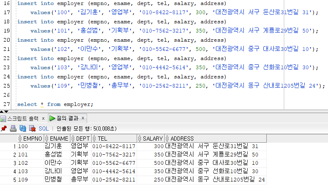Click the TEL cell 010-2542-8211

point(114,180)
